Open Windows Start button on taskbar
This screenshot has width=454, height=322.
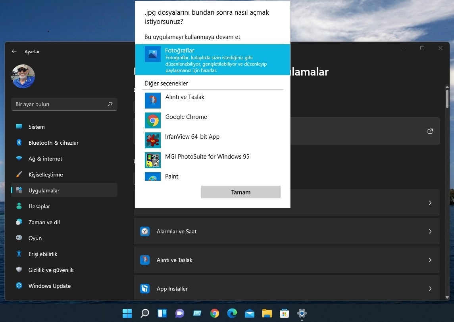point(127,313)
